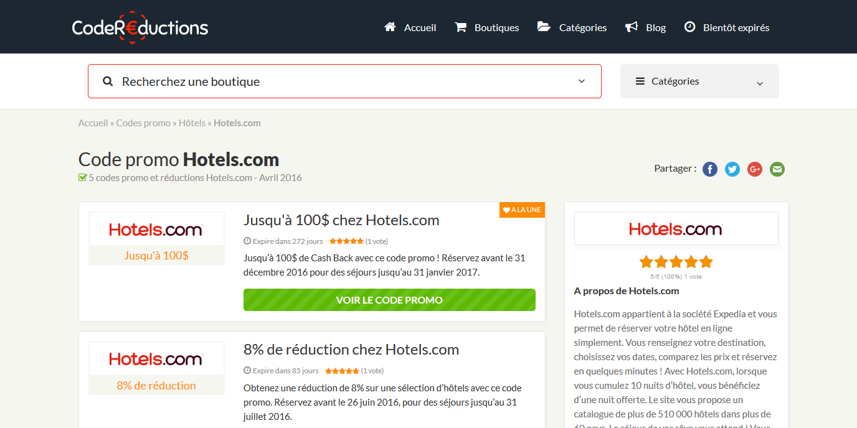The width and height of the screenshot is (857, 428).
Task: Click the clock icon beside Bientôt expirés
Action: coord(689,27)
